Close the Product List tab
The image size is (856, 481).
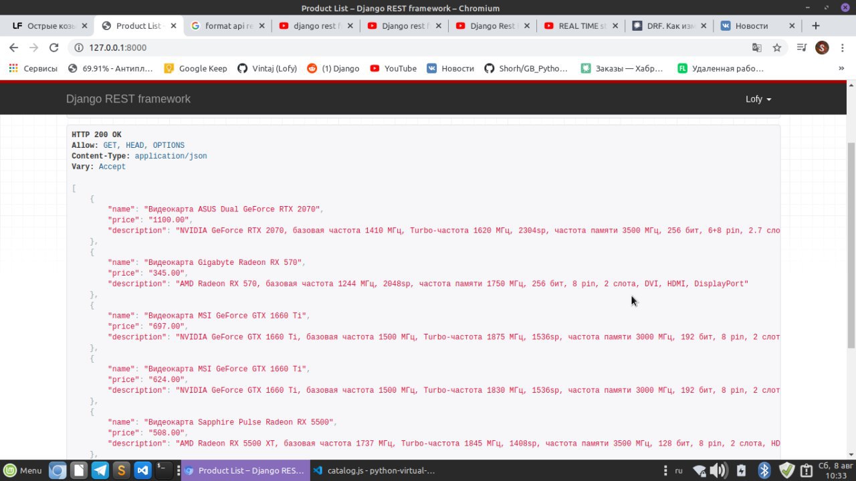click(x=174, y=26)
